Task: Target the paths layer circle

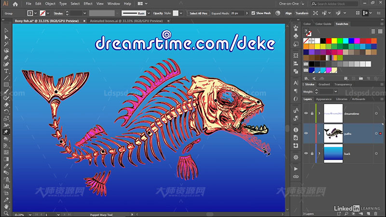Action: [376, 134]
